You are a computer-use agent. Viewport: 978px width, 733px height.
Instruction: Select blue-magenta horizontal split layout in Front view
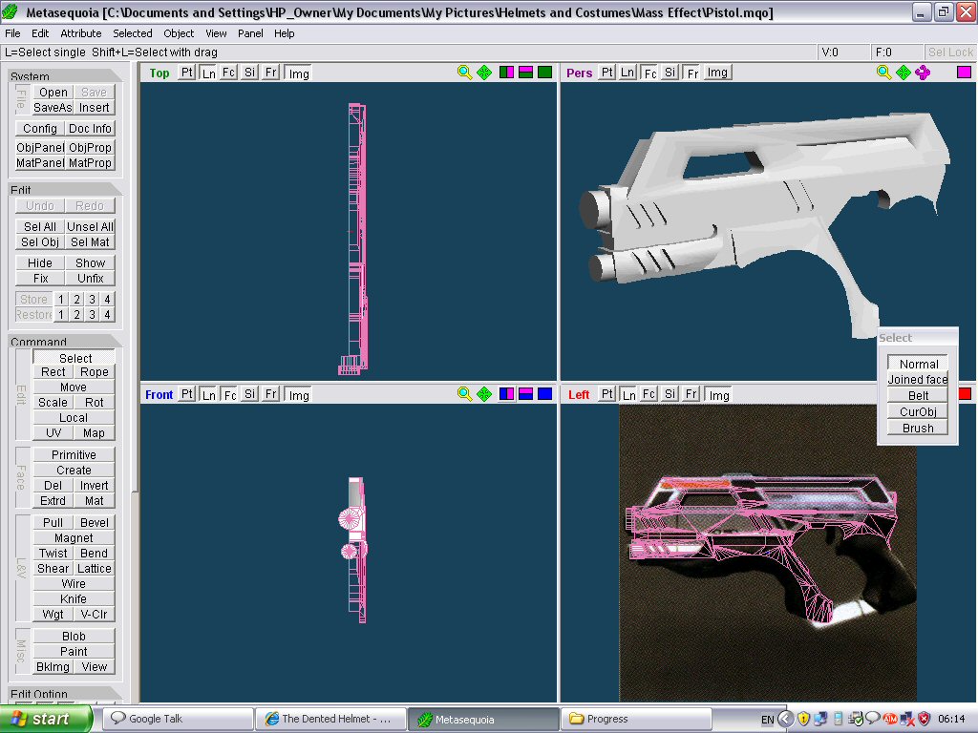point(526,394)
